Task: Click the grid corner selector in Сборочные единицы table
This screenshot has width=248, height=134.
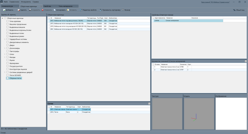Action: [x=49, y=18]
